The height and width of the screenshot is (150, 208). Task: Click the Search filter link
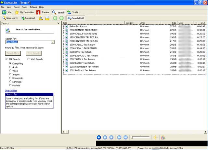point(11,90)
